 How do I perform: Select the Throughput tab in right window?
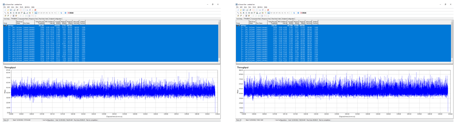coord(247,18)
